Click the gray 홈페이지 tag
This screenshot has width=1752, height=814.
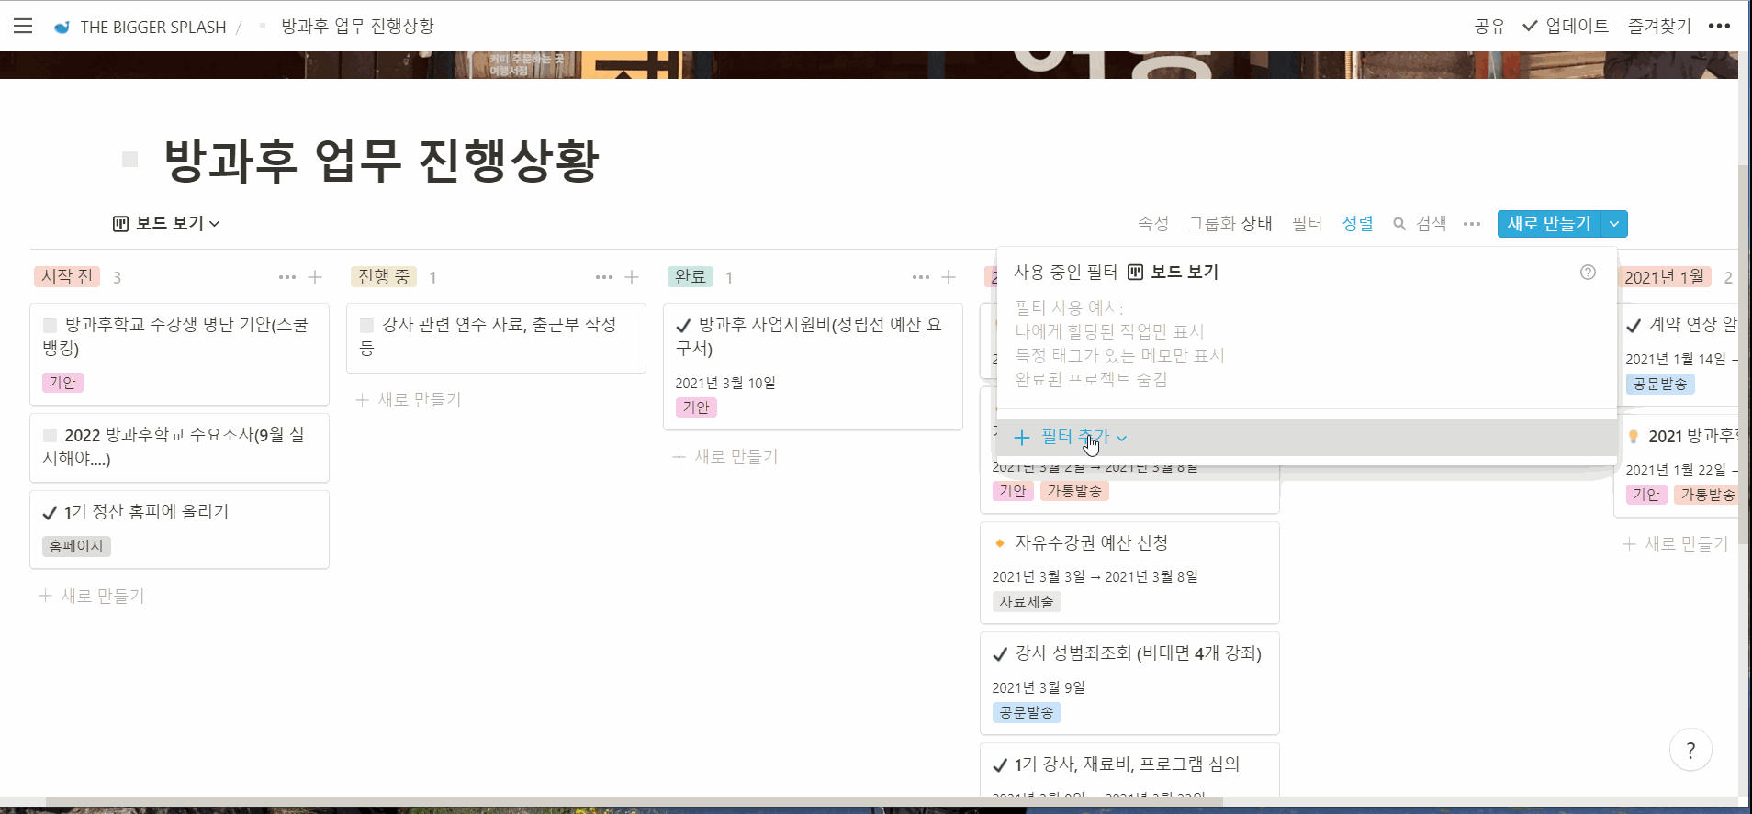click(x=76, y=546)
